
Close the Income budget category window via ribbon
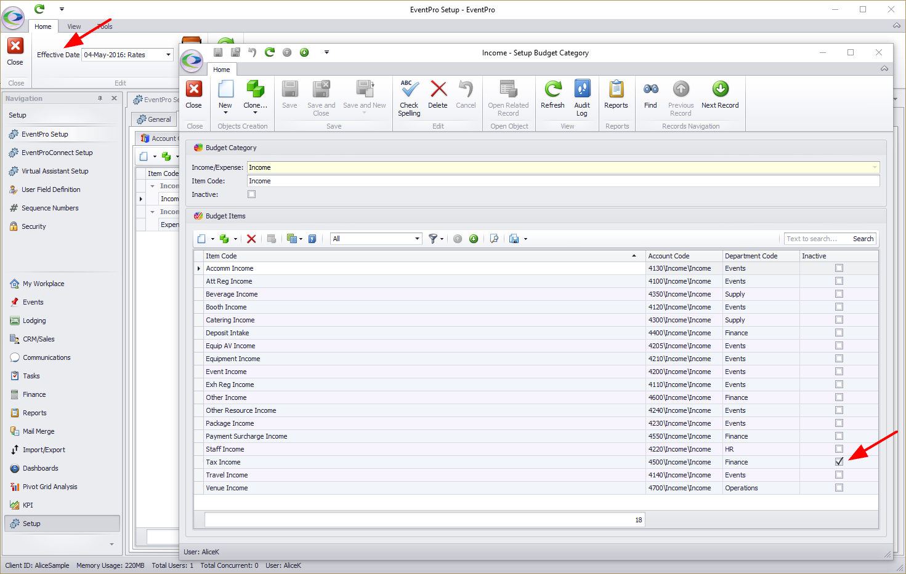tap(194, 95)
